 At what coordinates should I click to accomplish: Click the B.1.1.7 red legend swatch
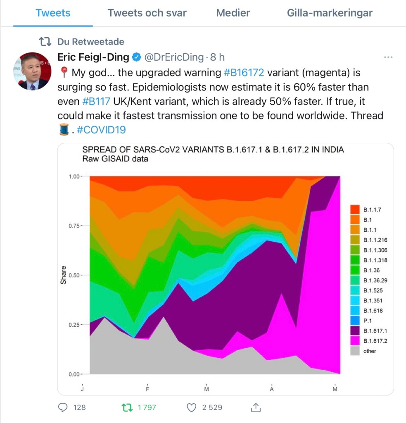(354, 209)
